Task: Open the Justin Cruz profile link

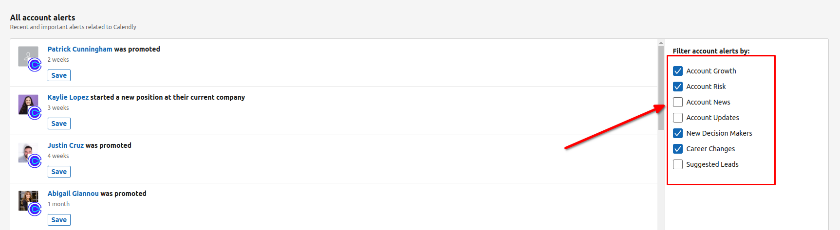Action: (x=66, y=145)
